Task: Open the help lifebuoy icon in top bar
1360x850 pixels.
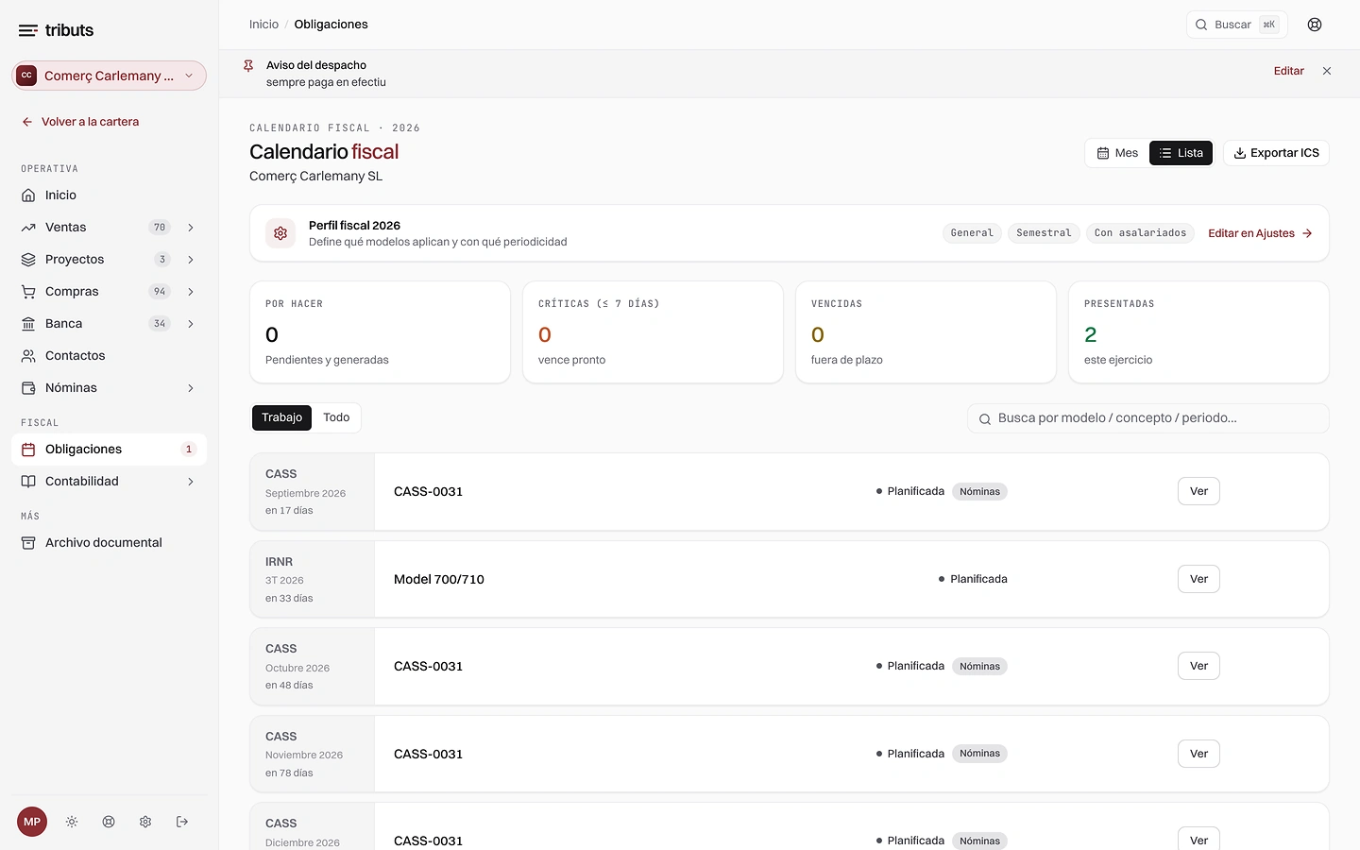Action: coord(1315,25)
